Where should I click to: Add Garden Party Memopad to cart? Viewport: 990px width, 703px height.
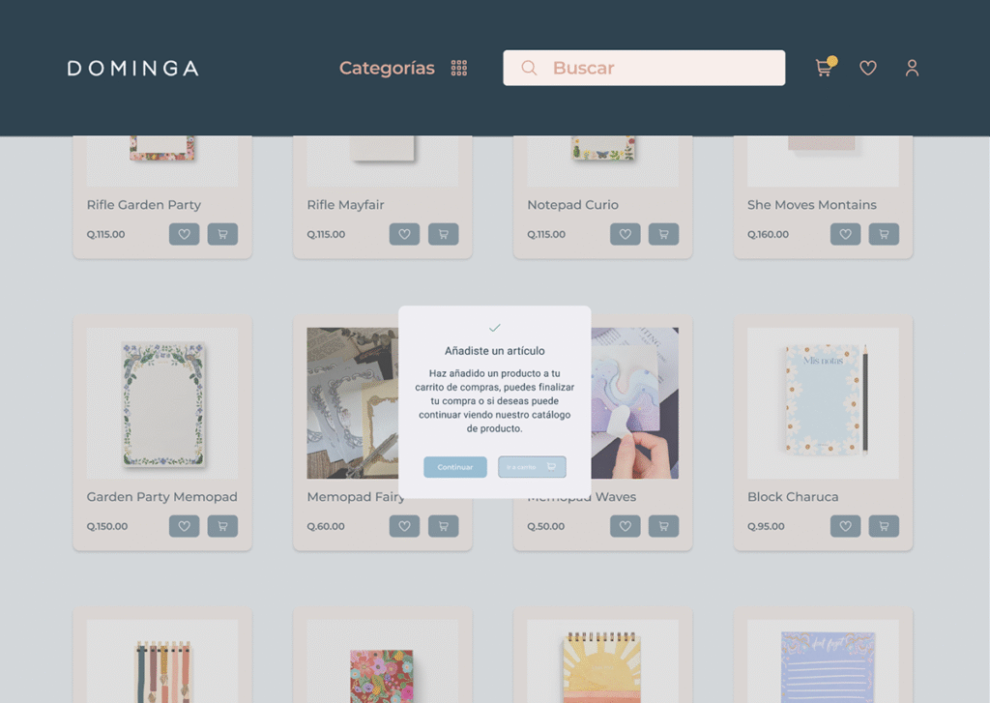[223, 526]
